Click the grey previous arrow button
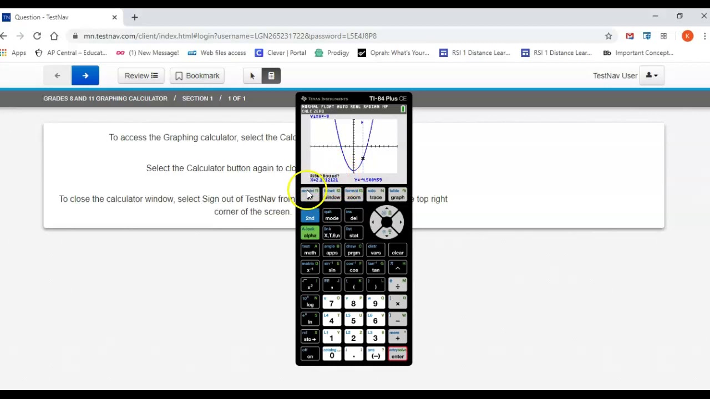This screenshot has height=399, width=710. [x=57, y=75]
